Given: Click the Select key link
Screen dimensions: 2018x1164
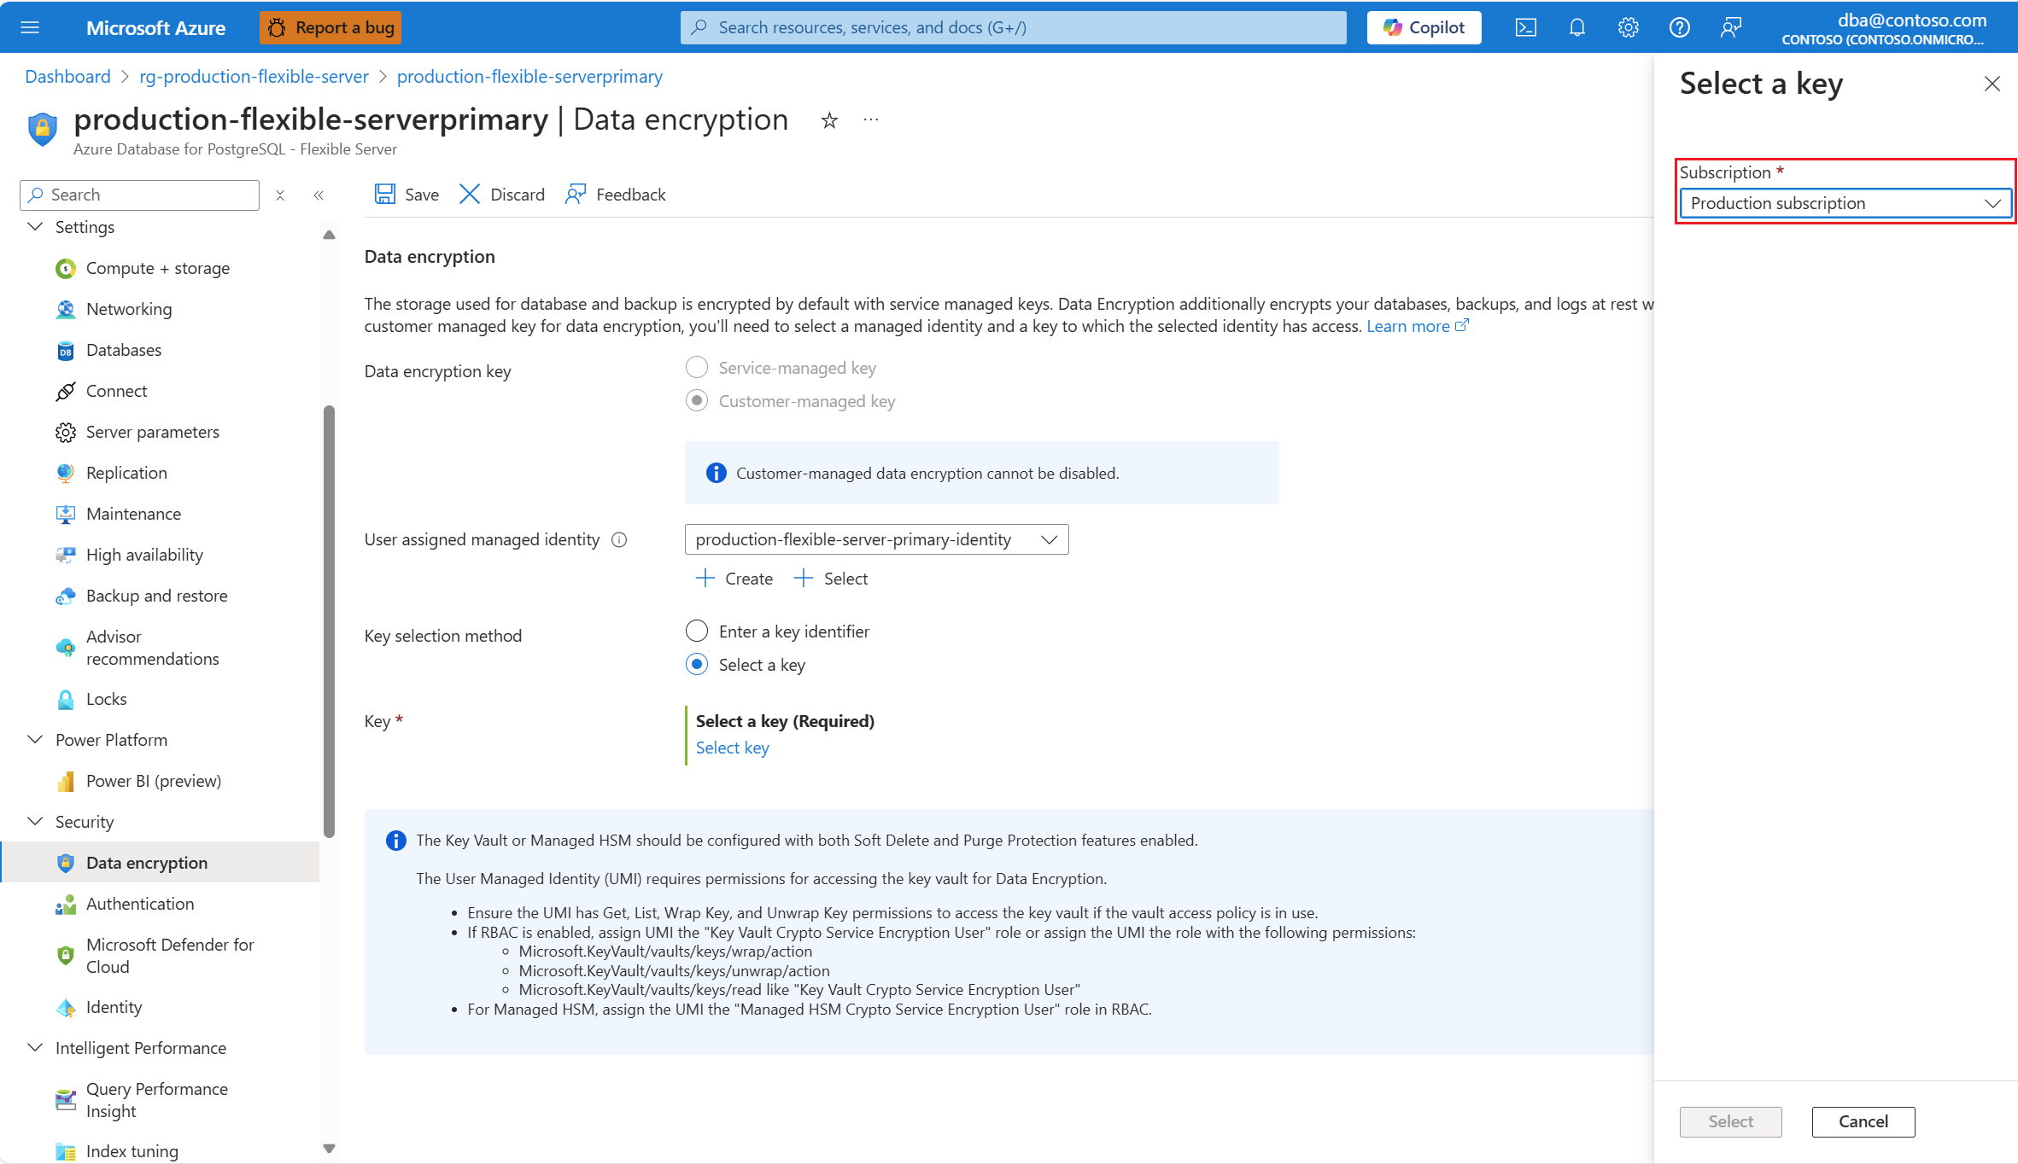Looking at the screenshot, I should coord(732,748).
